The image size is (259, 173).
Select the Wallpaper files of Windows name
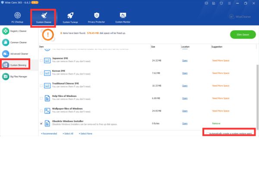coord(67,109)
